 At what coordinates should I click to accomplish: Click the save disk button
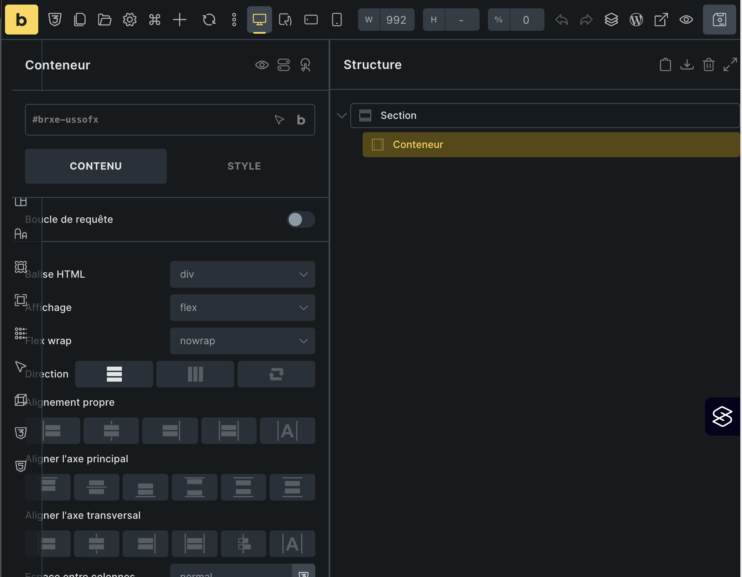click(720, 20)
